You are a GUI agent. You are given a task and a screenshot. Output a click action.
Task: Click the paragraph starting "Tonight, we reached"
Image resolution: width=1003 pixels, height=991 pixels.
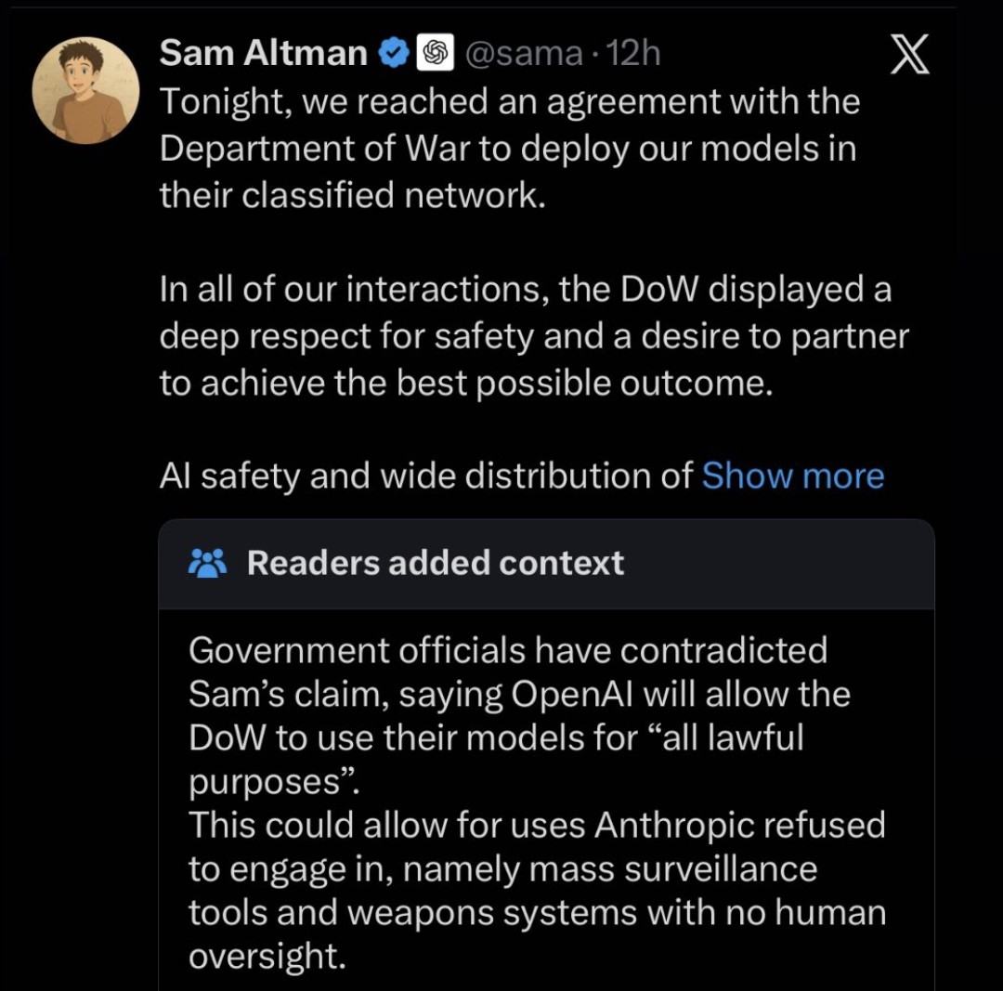tap(509, 149)
